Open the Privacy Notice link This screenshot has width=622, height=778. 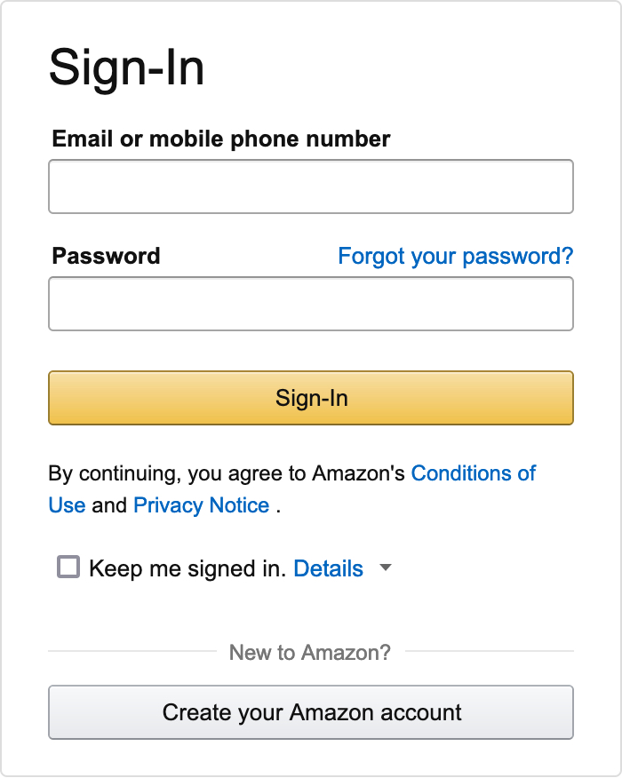[201, 505]
